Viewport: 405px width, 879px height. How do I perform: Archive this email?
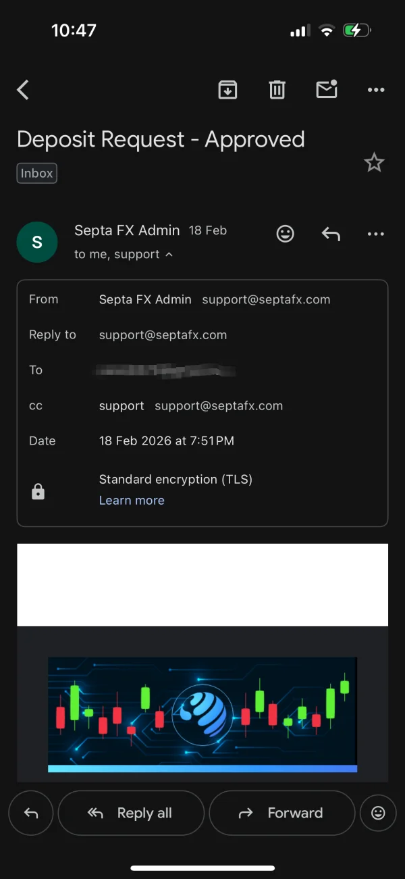[x=227, y=90]
